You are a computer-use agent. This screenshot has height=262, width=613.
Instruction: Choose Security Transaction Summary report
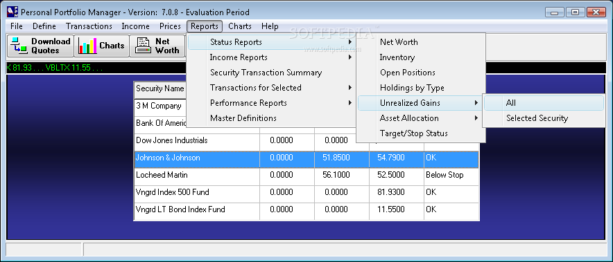pyautogui.click(x=271, y=73)
